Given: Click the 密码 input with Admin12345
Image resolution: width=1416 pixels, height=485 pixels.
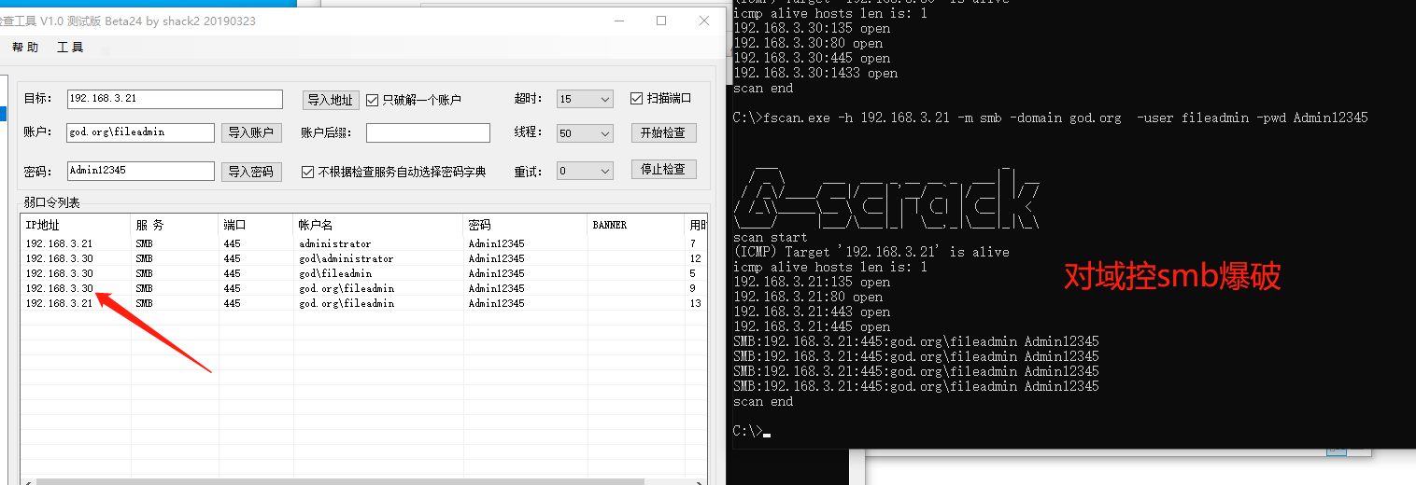Looking at the screenshot, I should pyautogui.click(x=141, y=171).
